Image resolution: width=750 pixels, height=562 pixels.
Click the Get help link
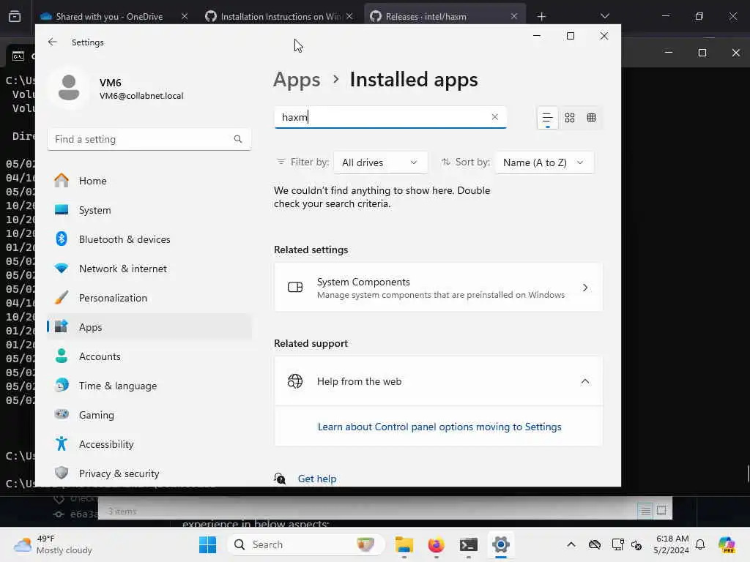pyautogui.click(x=316, y=479)
